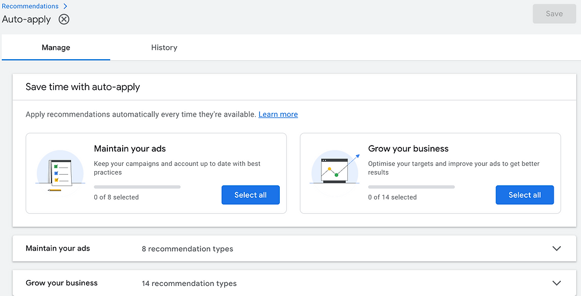
Task: Click the 14 recommendation types row text
Action: (x=189, y=284)
